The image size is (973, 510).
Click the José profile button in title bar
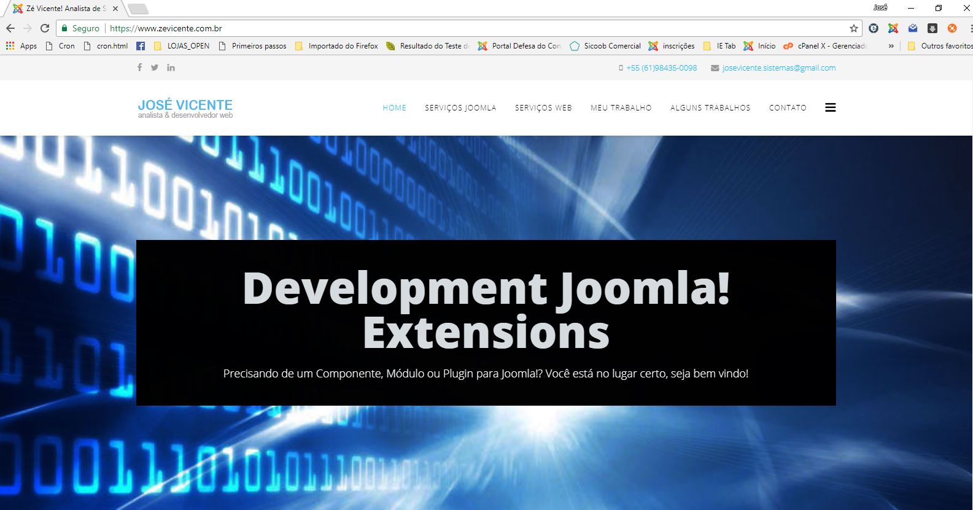coord(880,7)
